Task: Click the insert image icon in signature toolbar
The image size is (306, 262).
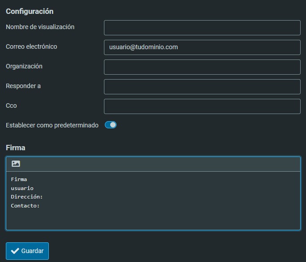Action: [x=16, y=164]
